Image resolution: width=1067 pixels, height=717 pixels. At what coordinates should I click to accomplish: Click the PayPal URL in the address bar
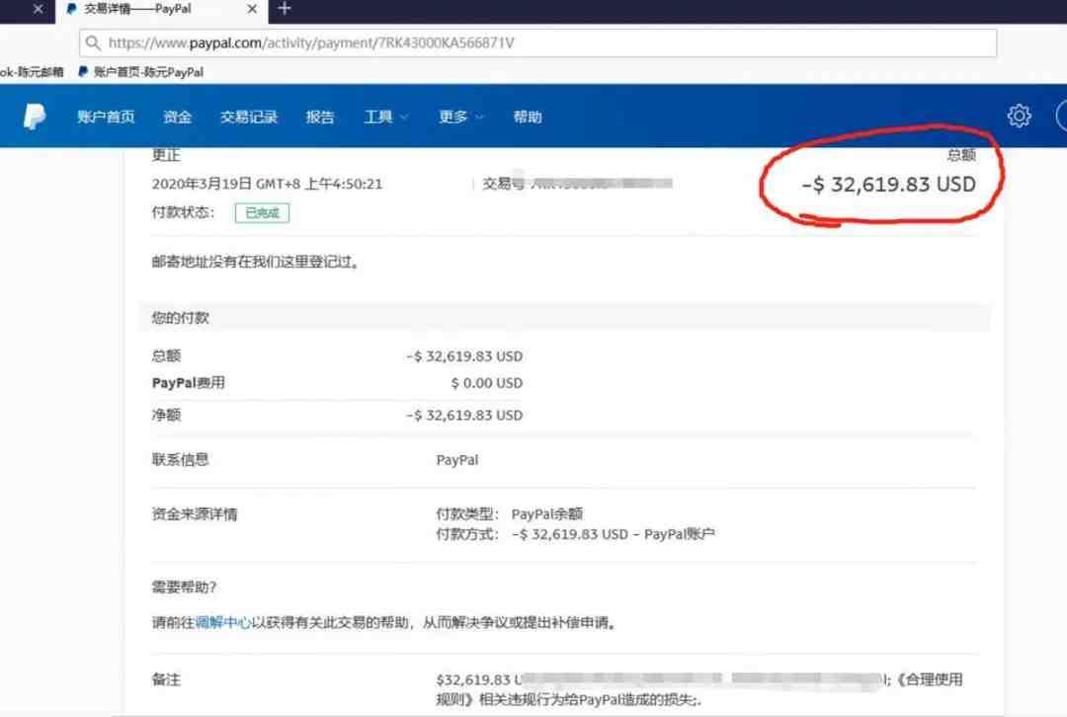pyautogui.click(x=311, y=42)
